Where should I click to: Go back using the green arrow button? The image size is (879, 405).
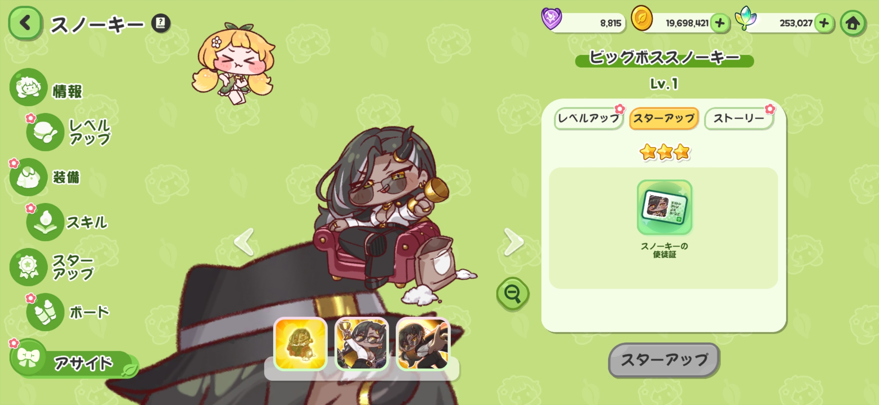(25, 23)
